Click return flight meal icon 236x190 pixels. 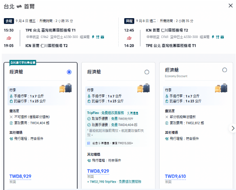(x=217, y=37)
